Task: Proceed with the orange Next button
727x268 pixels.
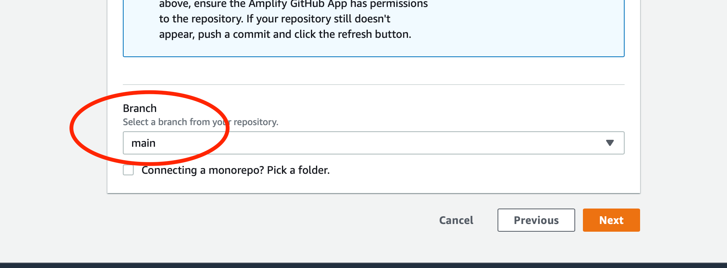Action: pos(611,220)
